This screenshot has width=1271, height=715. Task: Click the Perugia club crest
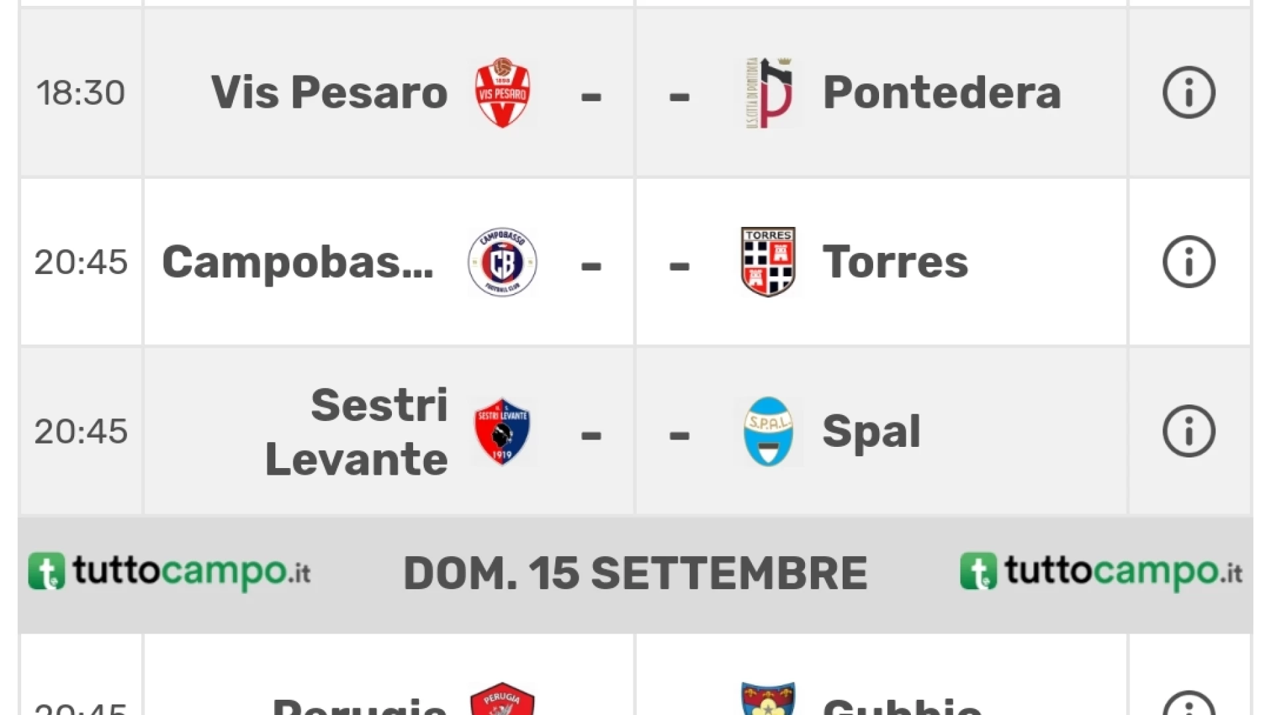click(x=502, y=698)
